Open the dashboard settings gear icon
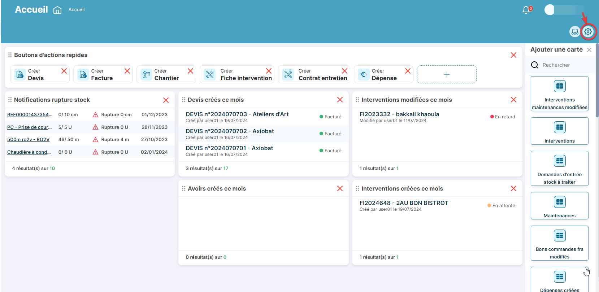599x292 pixels. pos(588,32)
